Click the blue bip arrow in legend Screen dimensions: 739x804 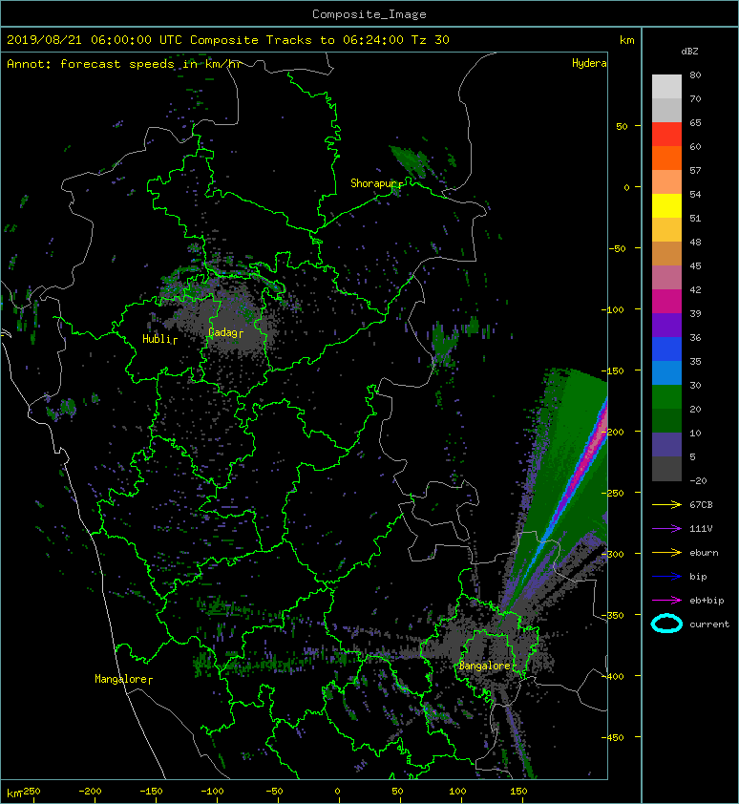(x=666, y=577)
